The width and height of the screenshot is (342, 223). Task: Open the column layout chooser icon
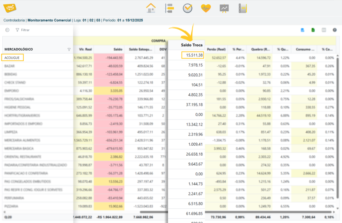click(324, 30)
